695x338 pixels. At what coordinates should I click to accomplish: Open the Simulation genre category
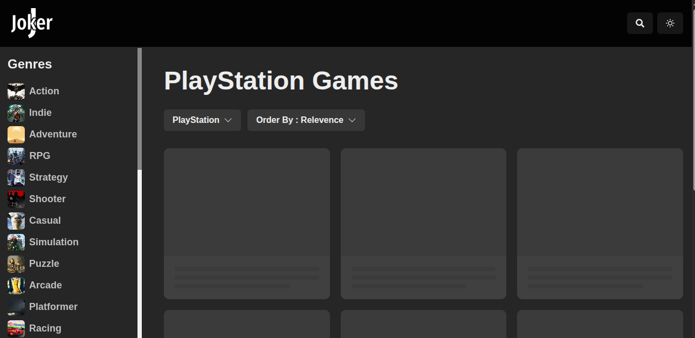click(x=53, y=242)
